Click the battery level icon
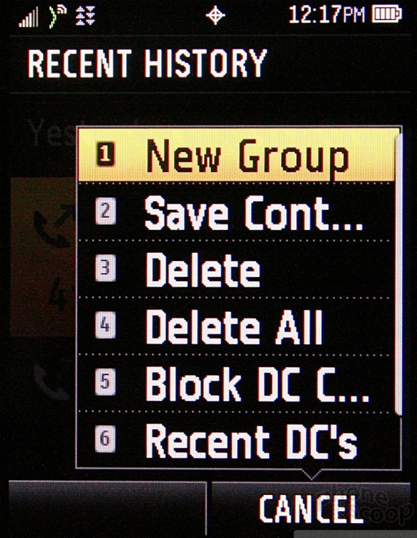Image resolution: width=417 pixels, height=538 pixels. point(387,15)
